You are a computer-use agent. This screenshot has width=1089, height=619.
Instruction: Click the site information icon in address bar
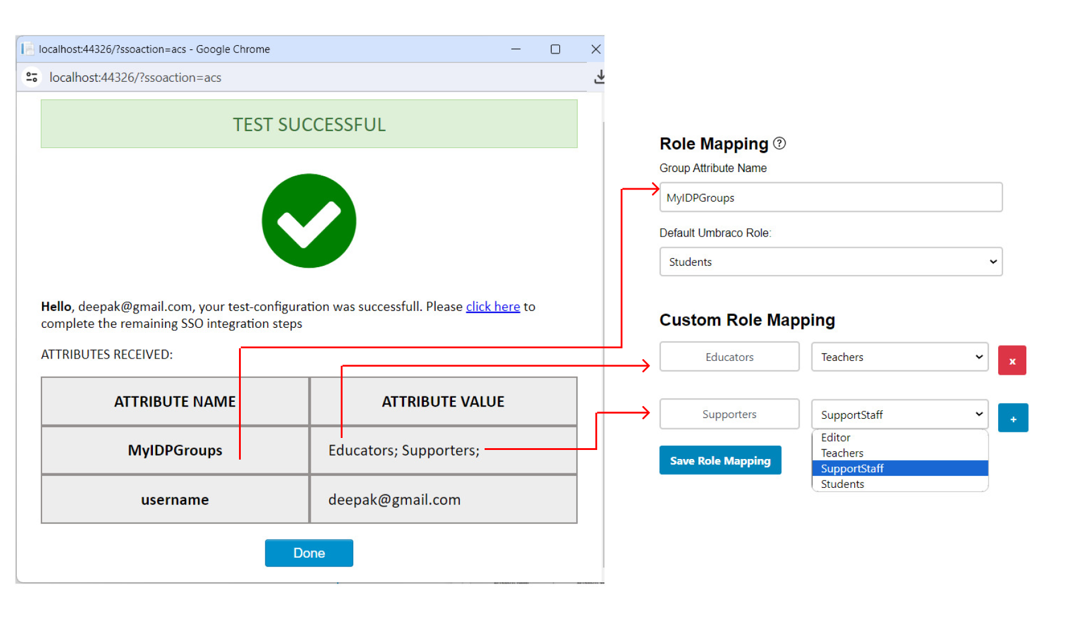pos(31,77)
